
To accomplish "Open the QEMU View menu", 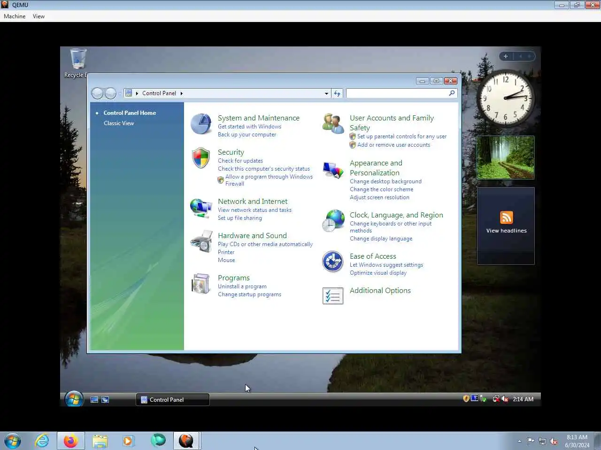I will coord(39,16).
